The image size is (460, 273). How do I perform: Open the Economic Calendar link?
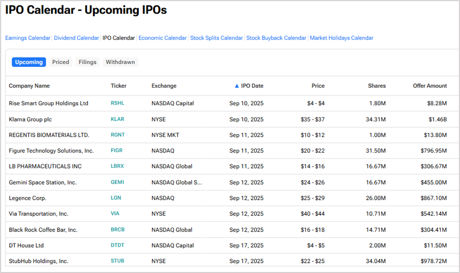click(163, 38)
